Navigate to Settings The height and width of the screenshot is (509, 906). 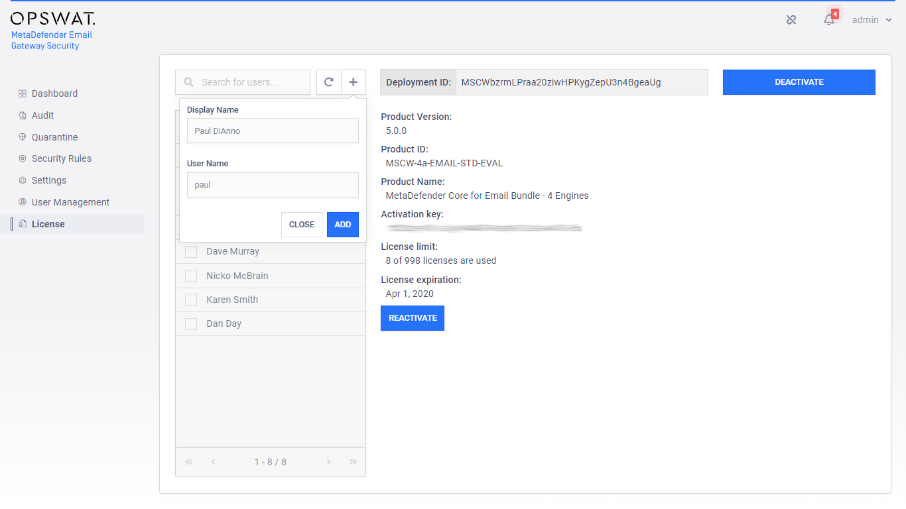[x=49, y=180]
